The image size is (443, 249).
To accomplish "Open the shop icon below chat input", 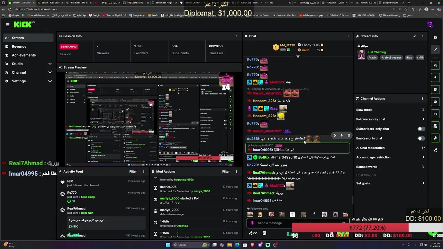I will coord(264,233).
